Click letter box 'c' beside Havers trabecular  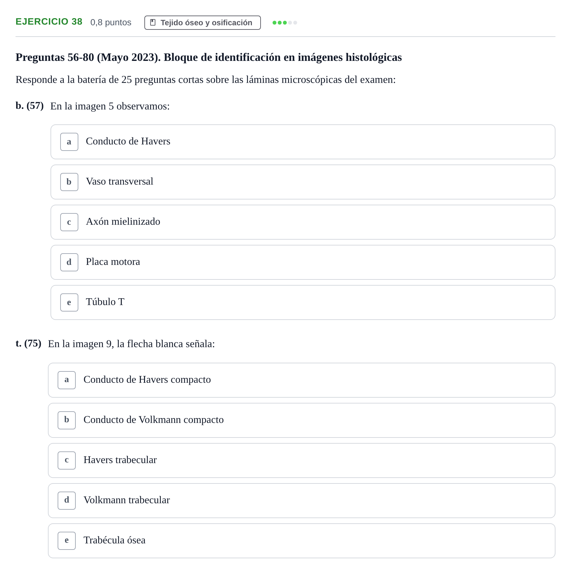(x=67, y=460)
